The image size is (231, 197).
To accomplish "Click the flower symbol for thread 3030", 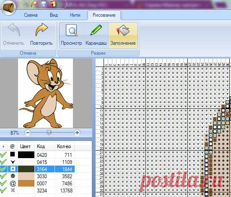I will point(13,176).
